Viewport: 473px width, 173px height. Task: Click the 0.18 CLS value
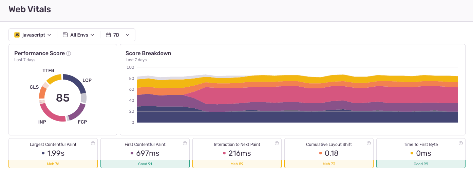332,153
